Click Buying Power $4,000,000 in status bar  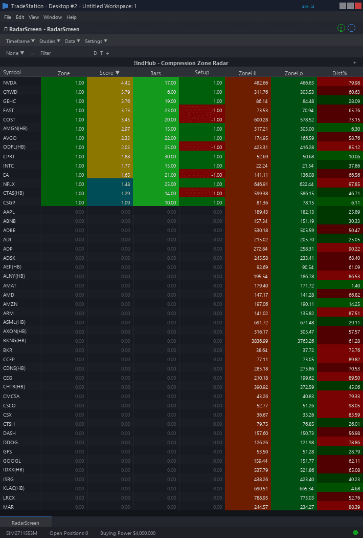coord(128,533)
